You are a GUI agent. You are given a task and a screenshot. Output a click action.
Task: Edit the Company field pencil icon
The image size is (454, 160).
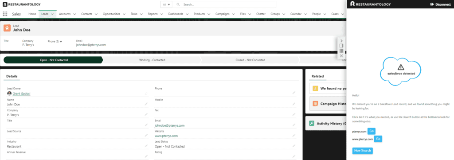coord(146,115)
